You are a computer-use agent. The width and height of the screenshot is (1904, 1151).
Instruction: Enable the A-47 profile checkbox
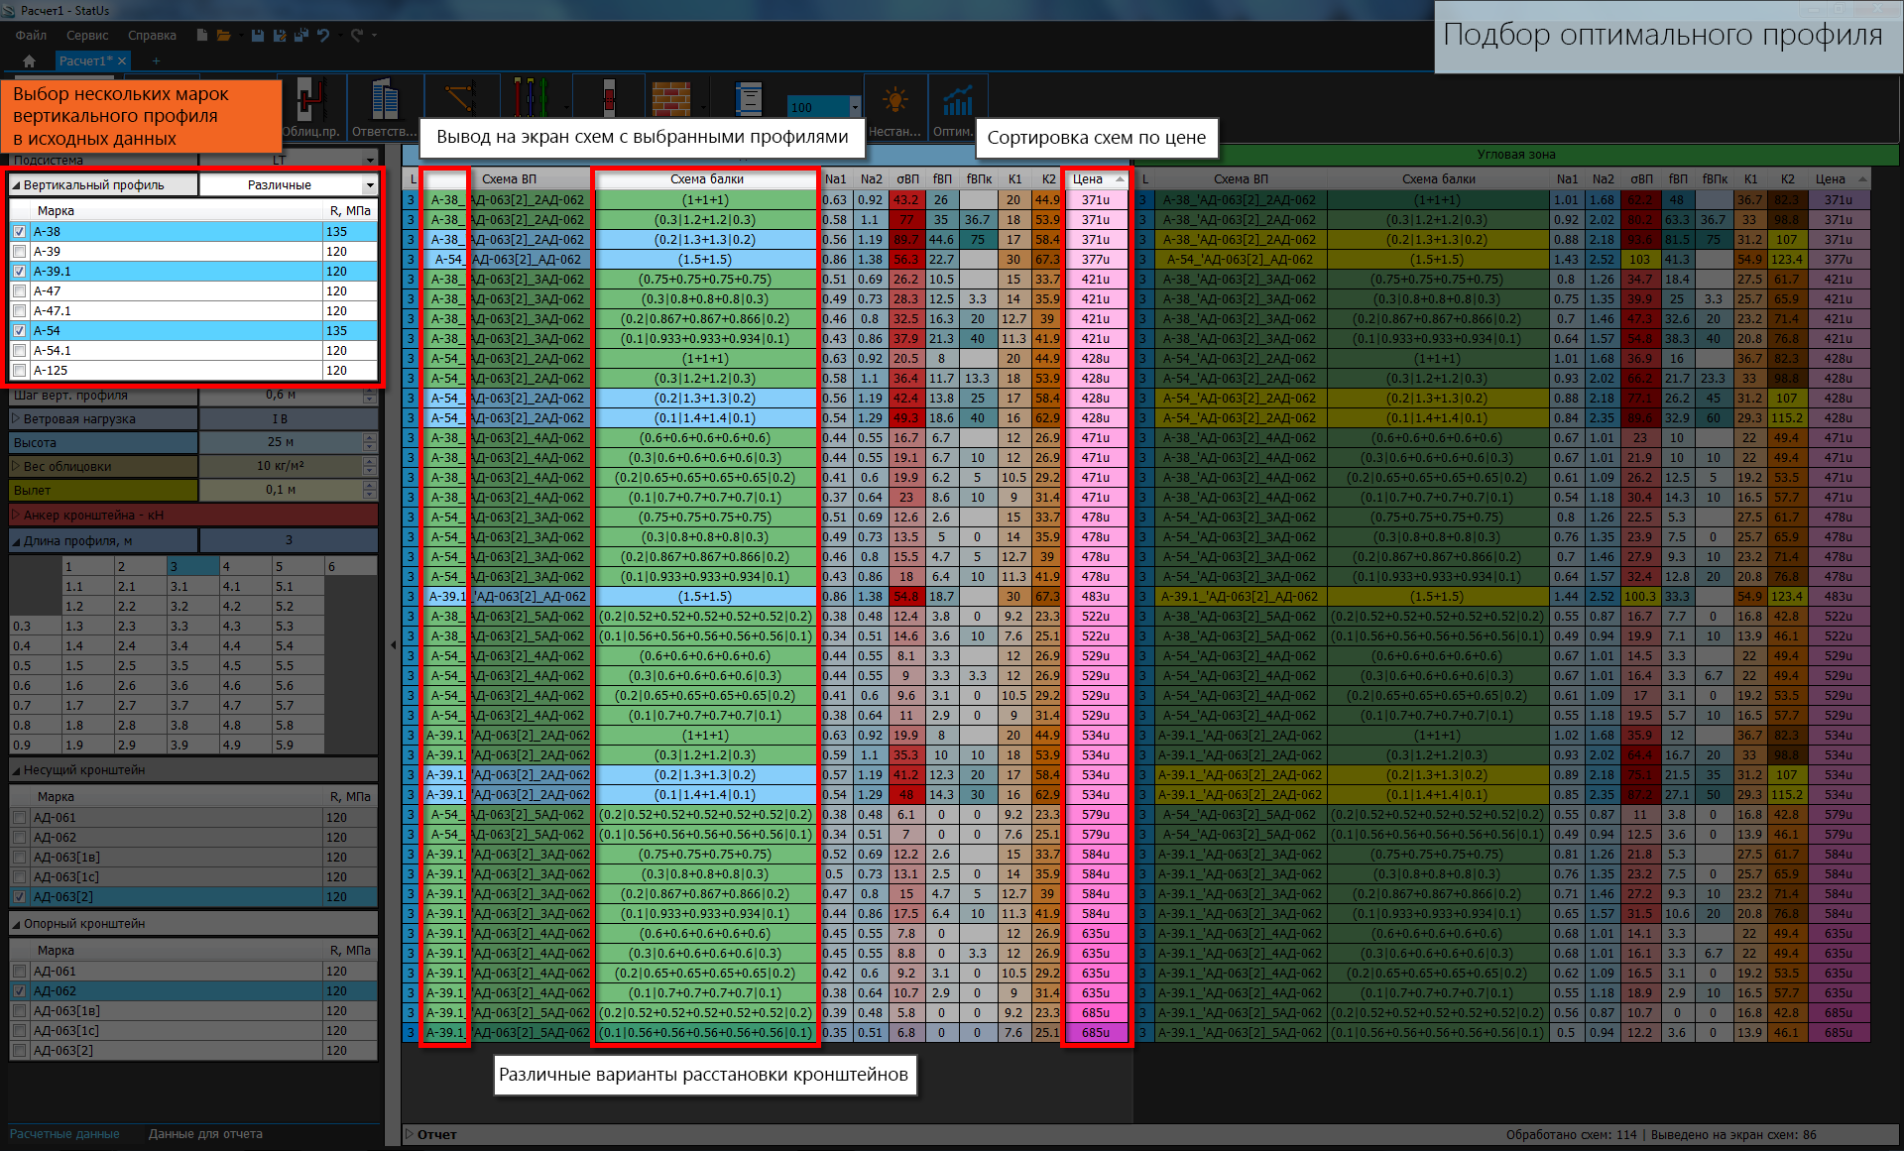(x=20, y=290)
